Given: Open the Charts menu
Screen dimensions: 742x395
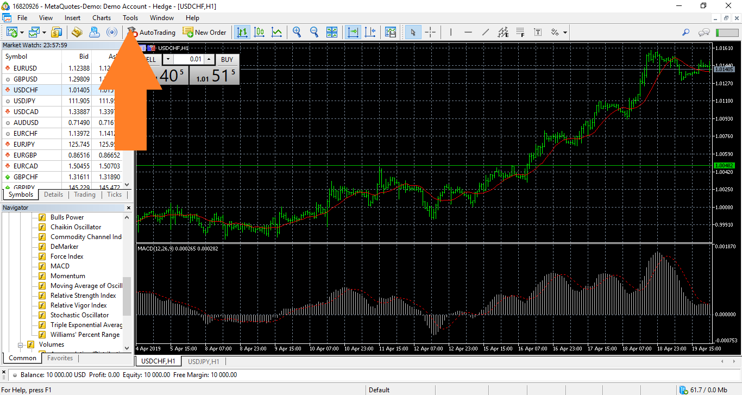Looking at the screenshot, I should click(102, 18).
